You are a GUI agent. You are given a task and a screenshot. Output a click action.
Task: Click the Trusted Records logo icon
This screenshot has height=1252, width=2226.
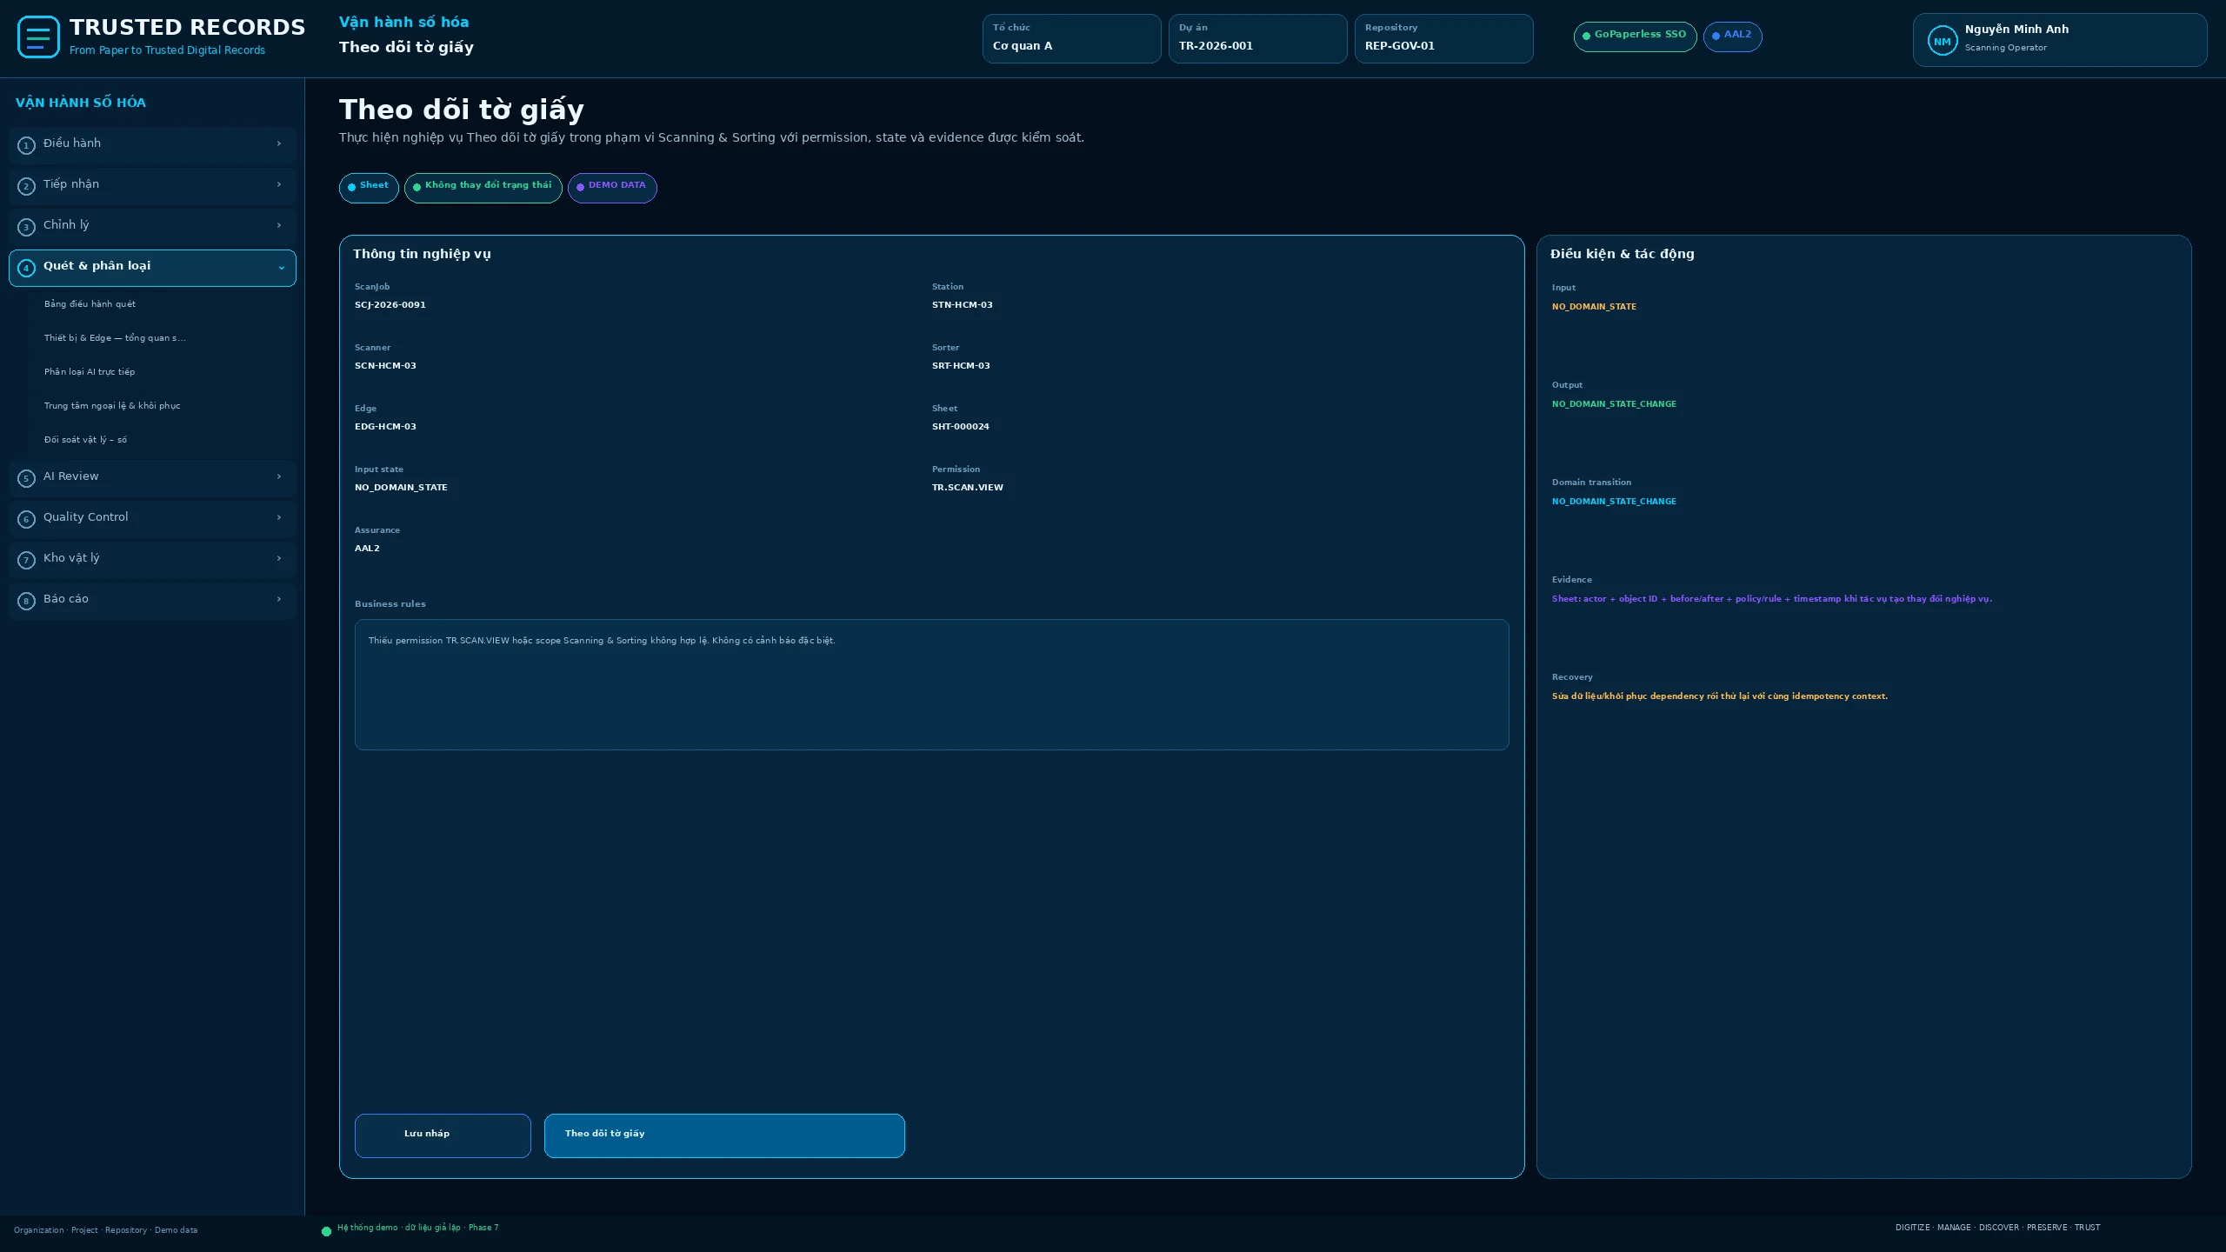[38, 37]
